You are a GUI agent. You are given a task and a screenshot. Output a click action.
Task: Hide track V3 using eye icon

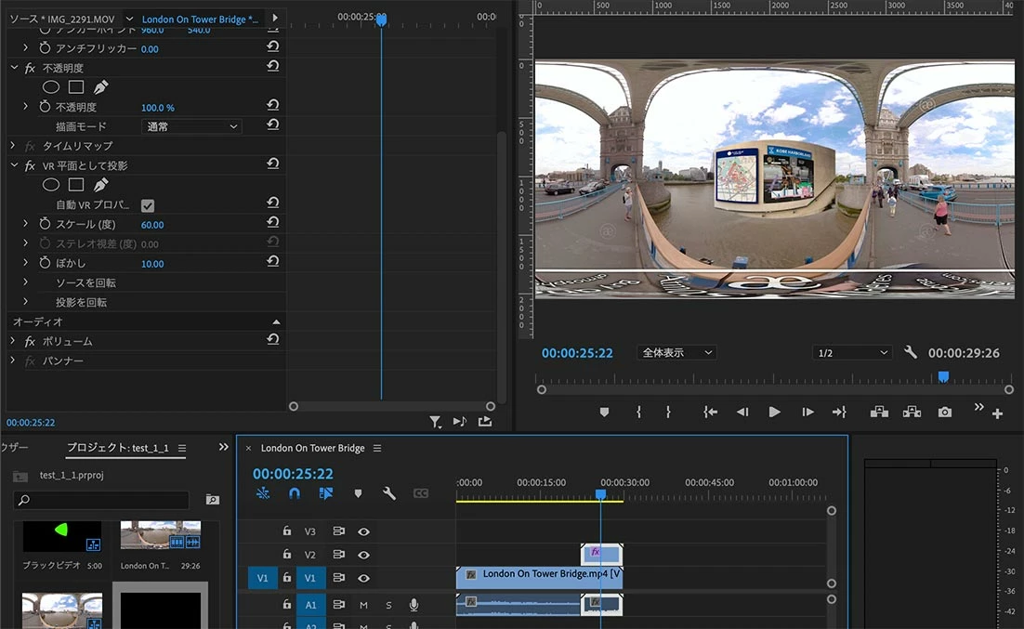363,532
